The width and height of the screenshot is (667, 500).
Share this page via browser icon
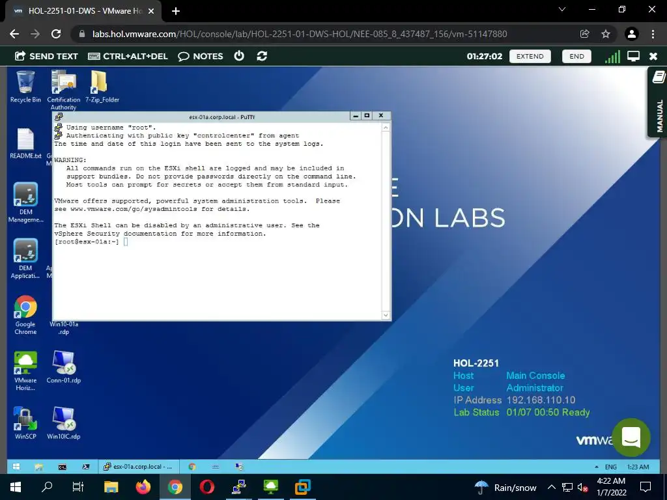[x=584, y=34]
